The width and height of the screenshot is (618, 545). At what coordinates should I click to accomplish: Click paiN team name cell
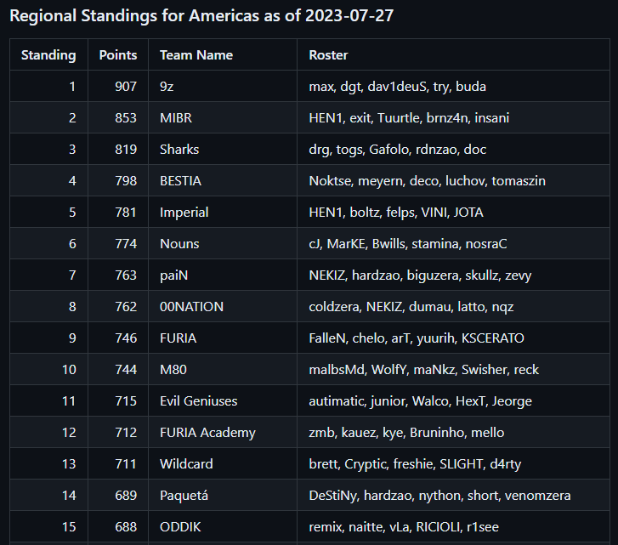[x=222, y=275]
